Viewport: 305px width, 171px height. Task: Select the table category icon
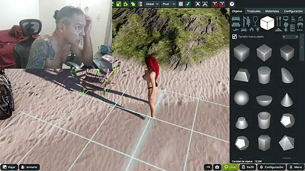click(x=300, y=25)
